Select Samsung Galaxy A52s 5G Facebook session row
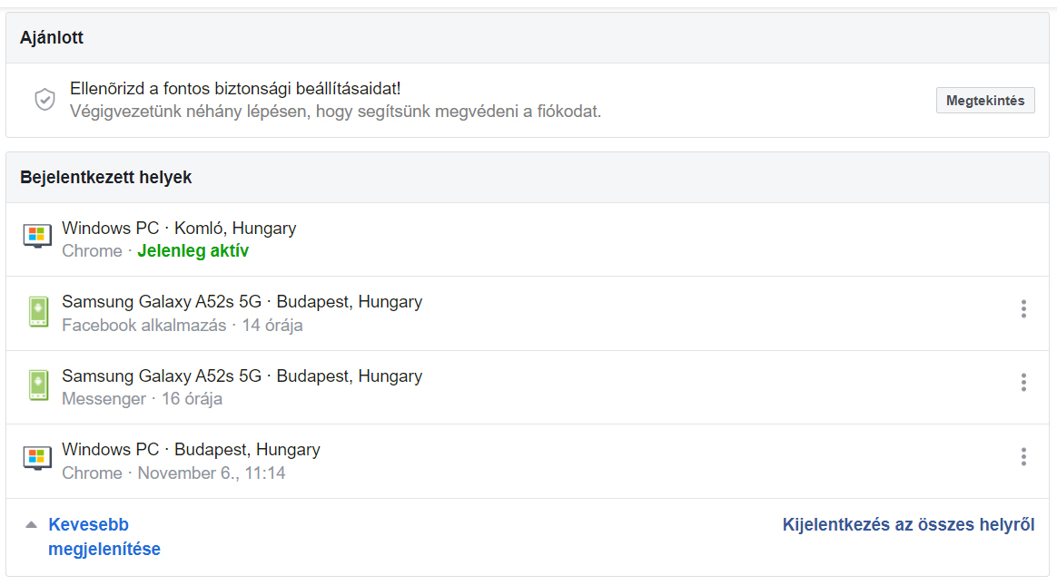This screenshot has height=585, width=1057. click(528, 314)
